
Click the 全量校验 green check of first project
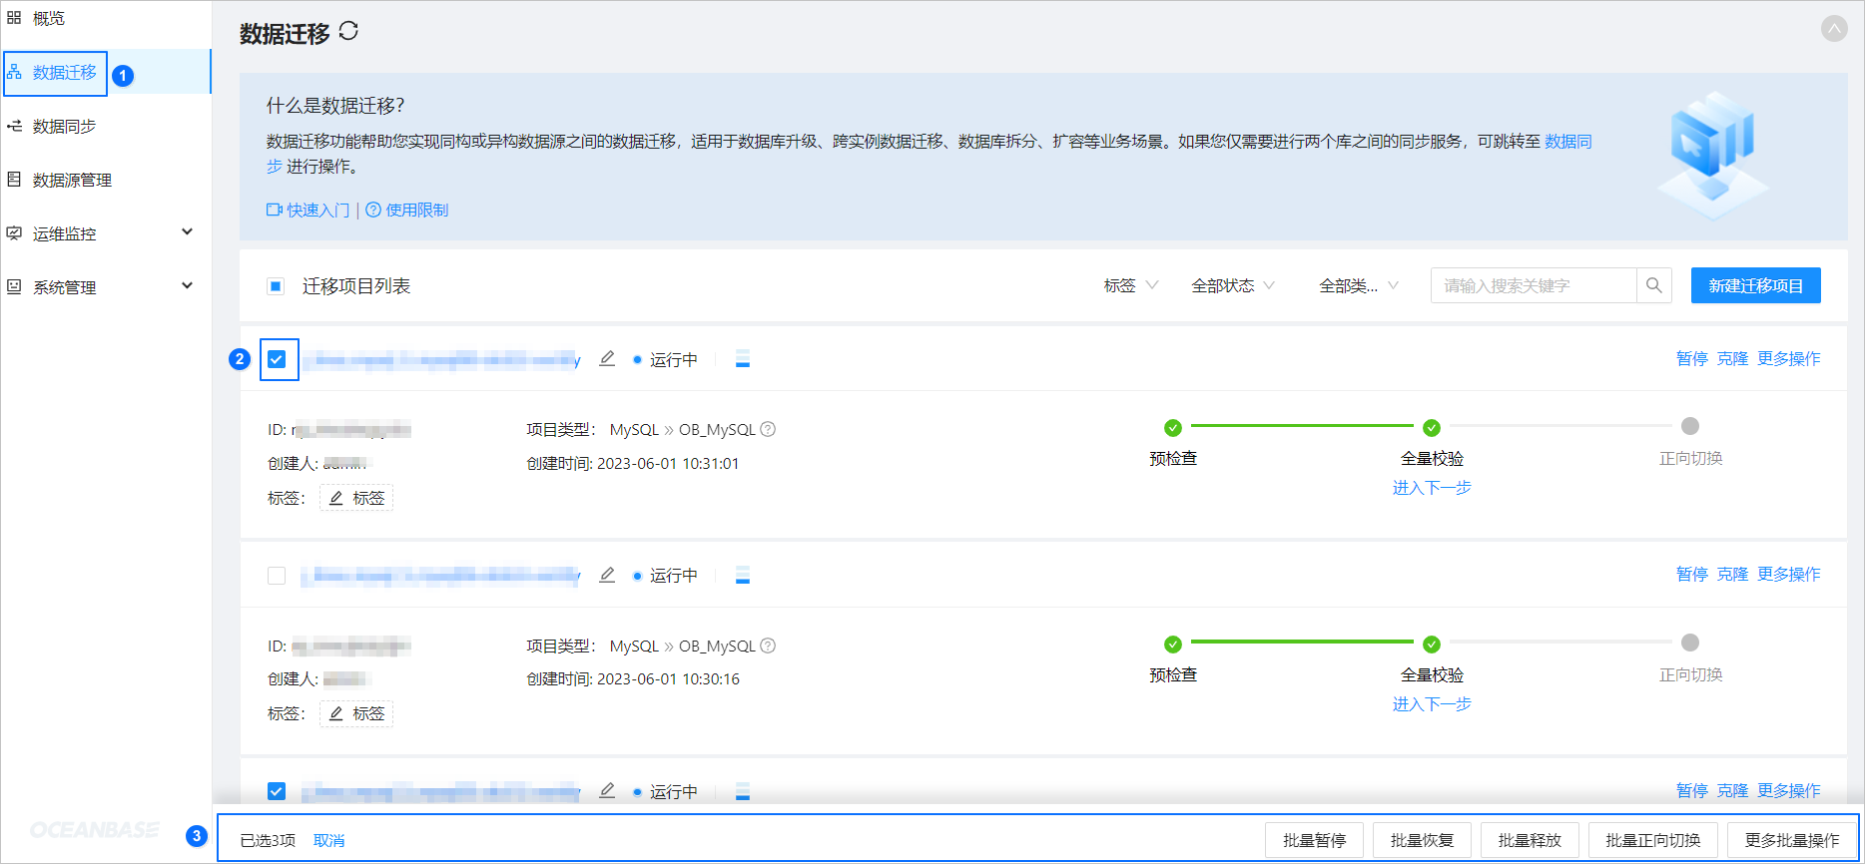[x=1432, y=428]
